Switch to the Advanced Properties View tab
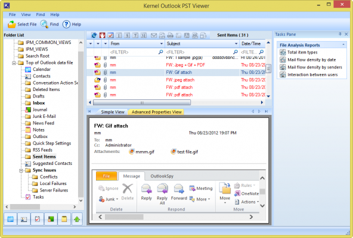The image size is (353, 238). pos(156,112)
